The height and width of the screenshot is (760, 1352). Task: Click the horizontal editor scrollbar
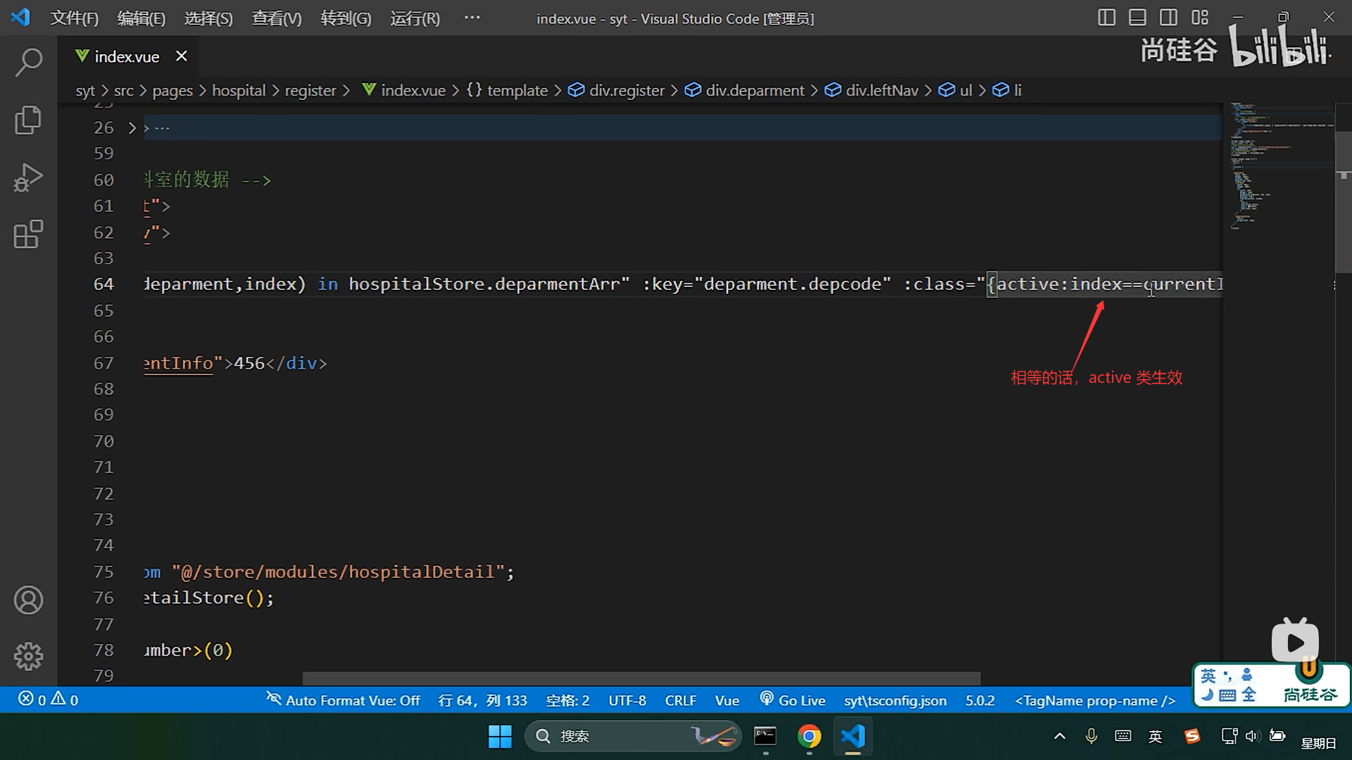pos(641,678)
